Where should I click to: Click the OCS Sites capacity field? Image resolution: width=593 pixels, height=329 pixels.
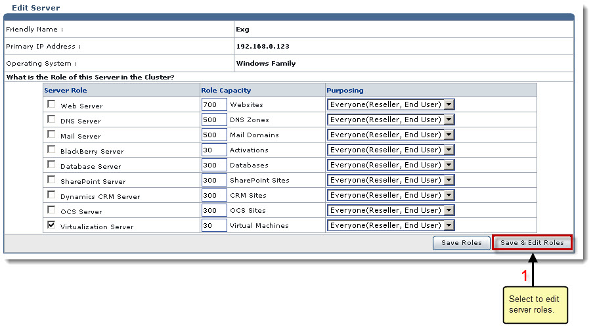pyautogui.click(x=214, y=211)
